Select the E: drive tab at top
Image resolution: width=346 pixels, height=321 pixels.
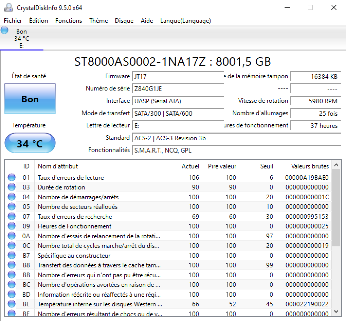22,38
